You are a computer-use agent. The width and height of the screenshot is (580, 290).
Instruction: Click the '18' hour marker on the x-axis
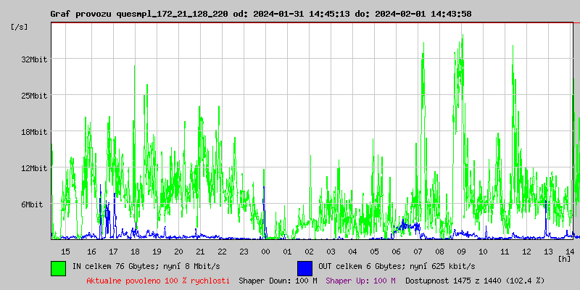[135, 251]
